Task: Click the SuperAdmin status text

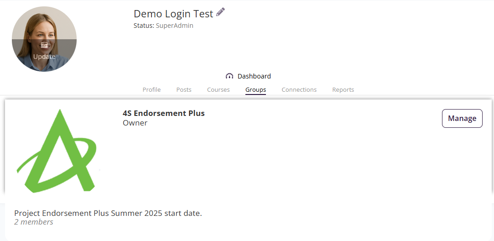Action: 175,26
